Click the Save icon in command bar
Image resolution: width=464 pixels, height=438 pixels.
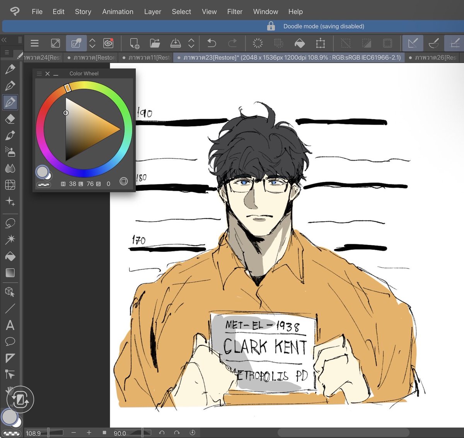tap(176, 43)
